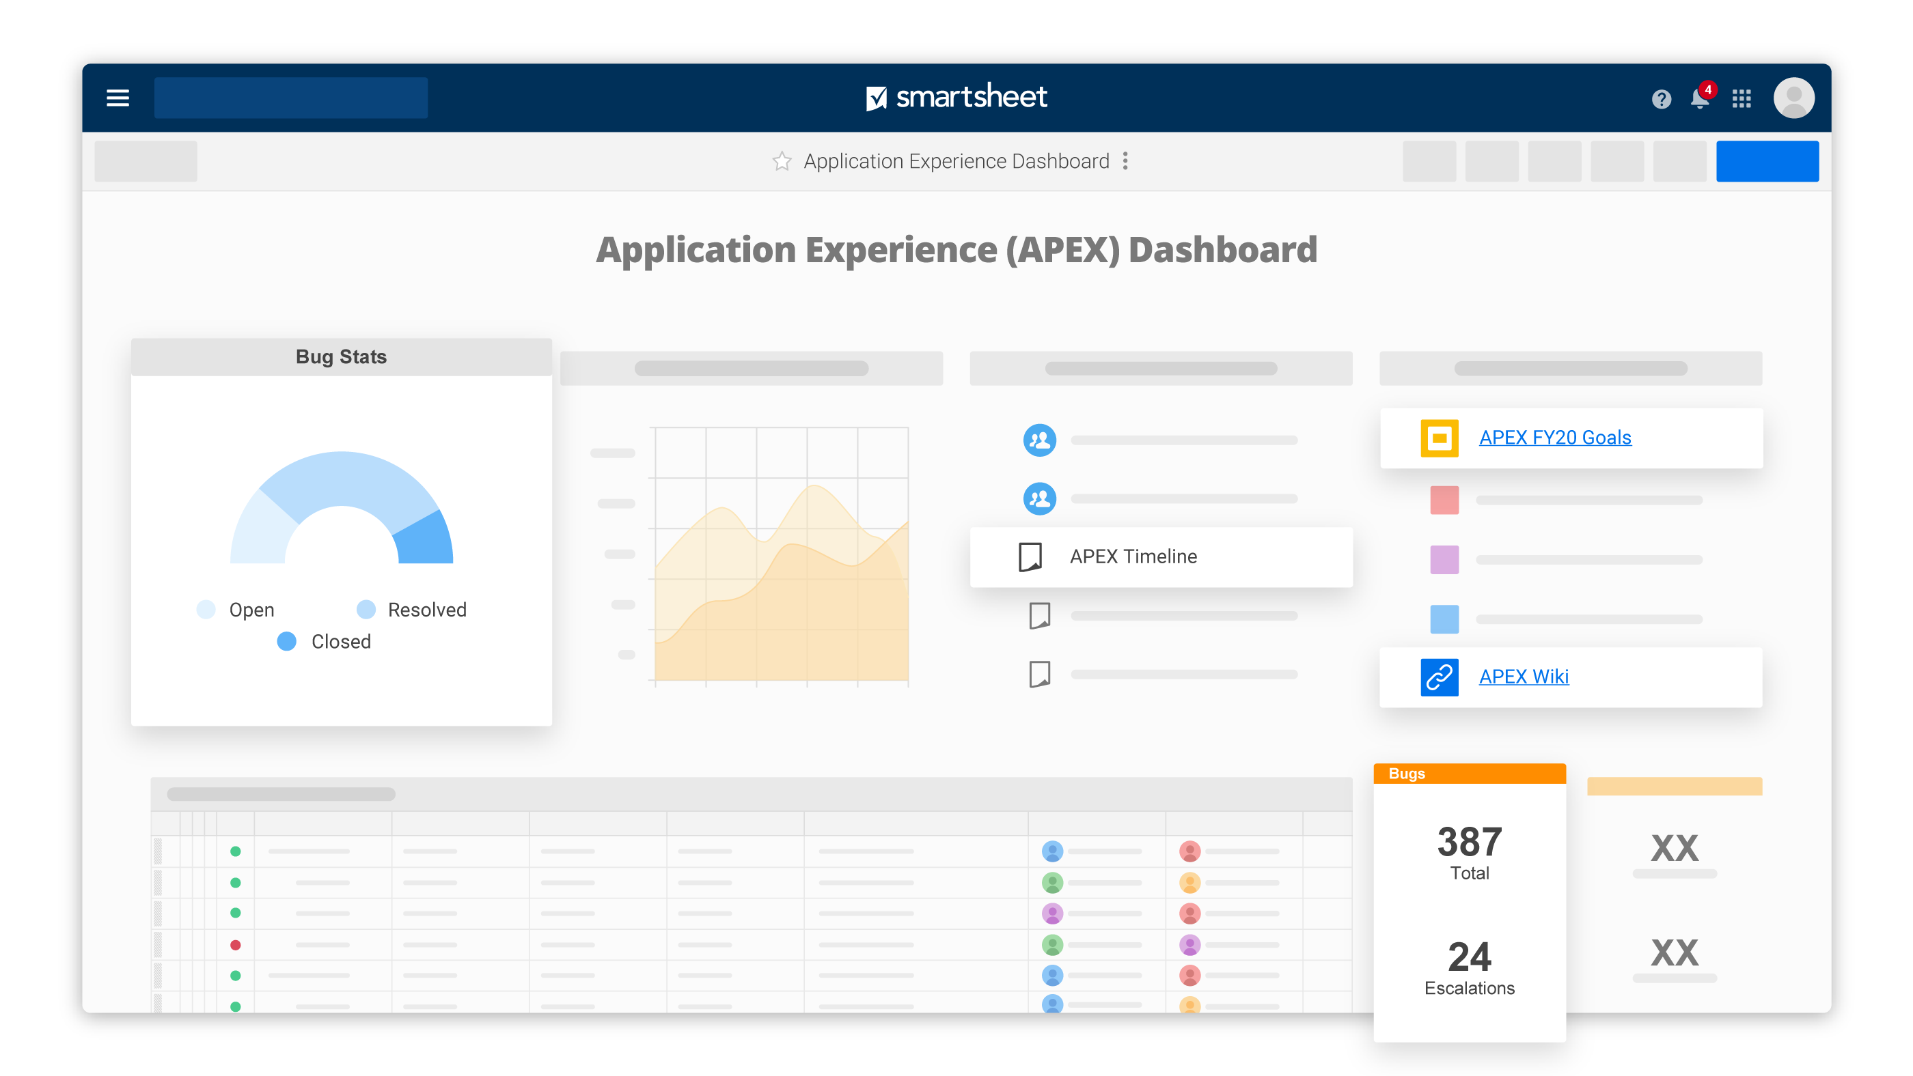Open the APEX FY20 Goals link
The height and width of the screenshot is (1076, 1913).
(1554, 438)
